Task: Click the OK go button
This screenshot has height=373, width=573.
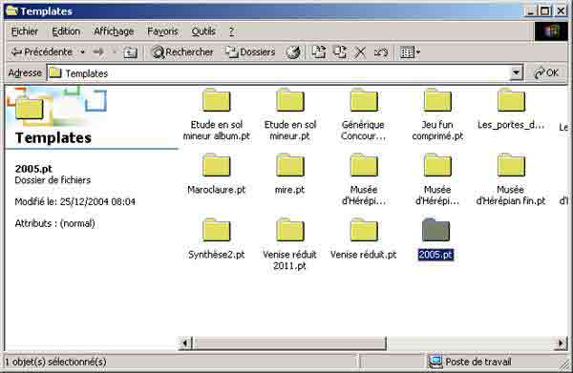Action: (546, 73)
